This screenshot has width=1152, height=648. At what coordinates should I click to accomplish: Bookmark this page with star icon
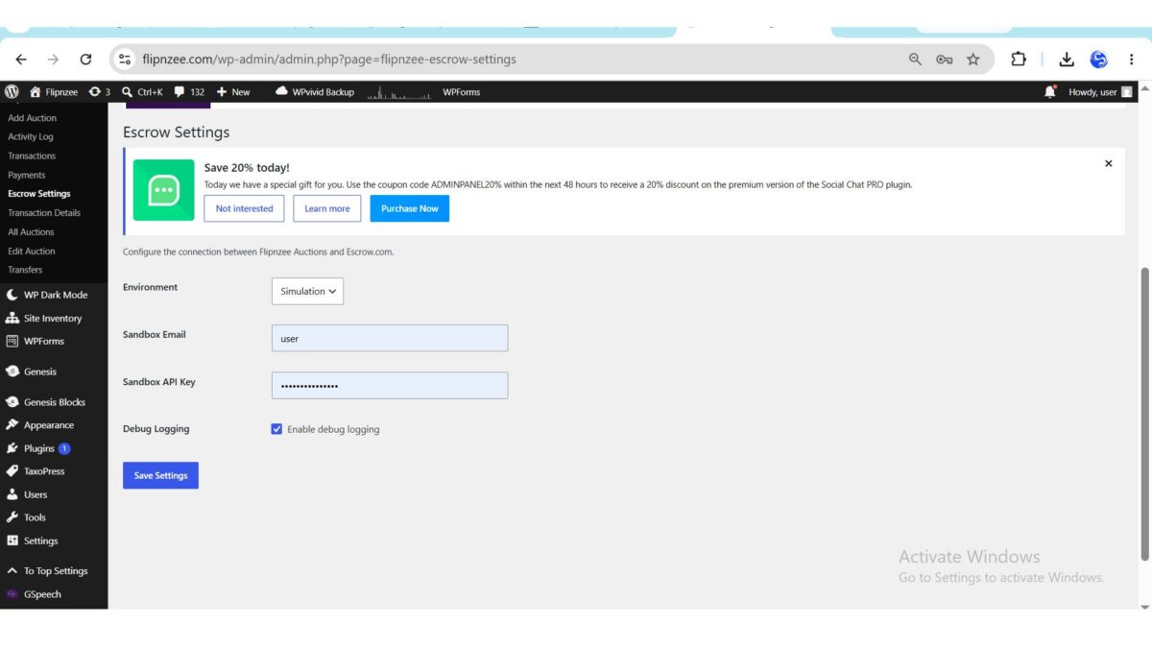[x=973, y=60]
